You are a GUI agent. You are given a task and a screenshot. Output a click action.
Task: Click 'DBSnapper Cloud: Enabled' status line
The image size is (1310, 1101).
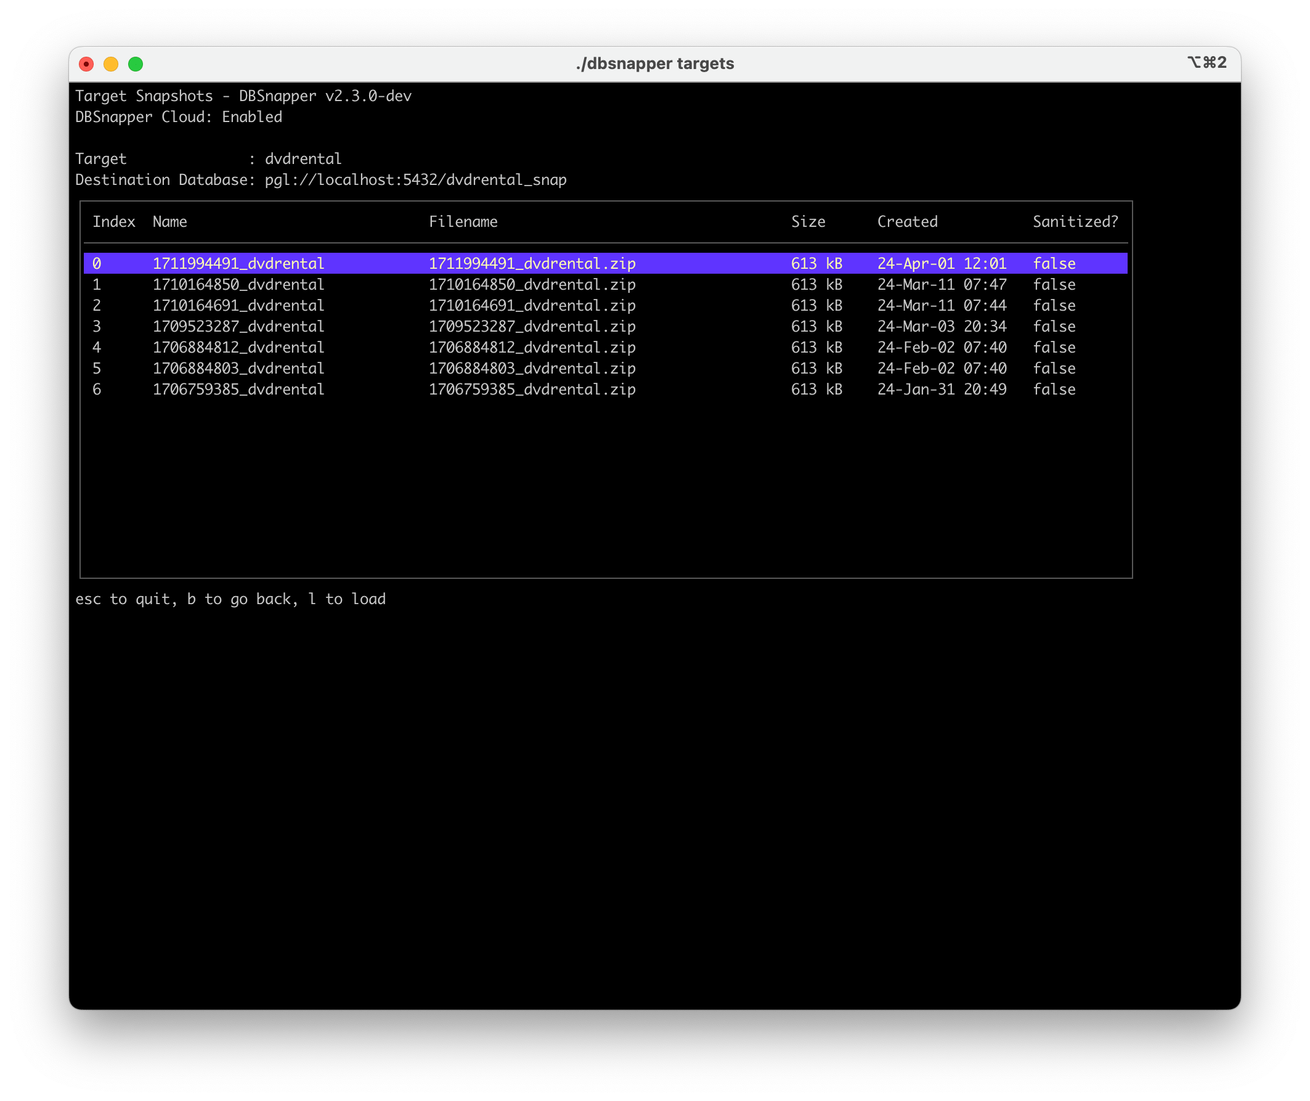pos(179,117)
